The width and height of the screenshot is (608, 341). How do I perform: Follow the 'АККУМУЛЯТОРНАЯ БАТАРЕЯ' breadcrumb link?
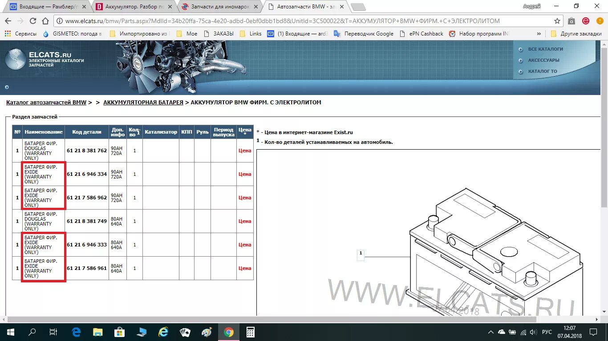pos(143,103)
